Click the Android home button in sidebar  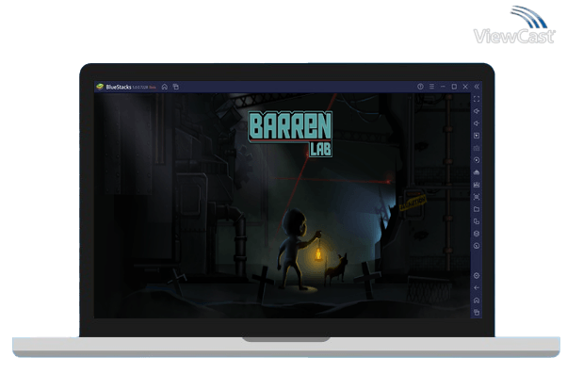pos(477,301)
